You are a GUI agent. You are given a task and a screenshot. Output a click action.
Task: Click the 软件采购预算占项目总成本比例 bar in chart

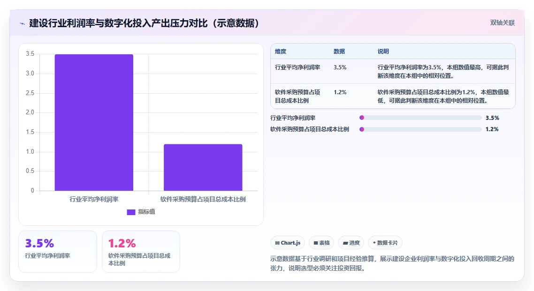[203, 167]
